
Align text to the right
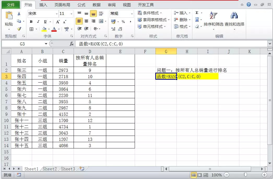[x=93, y=21]
